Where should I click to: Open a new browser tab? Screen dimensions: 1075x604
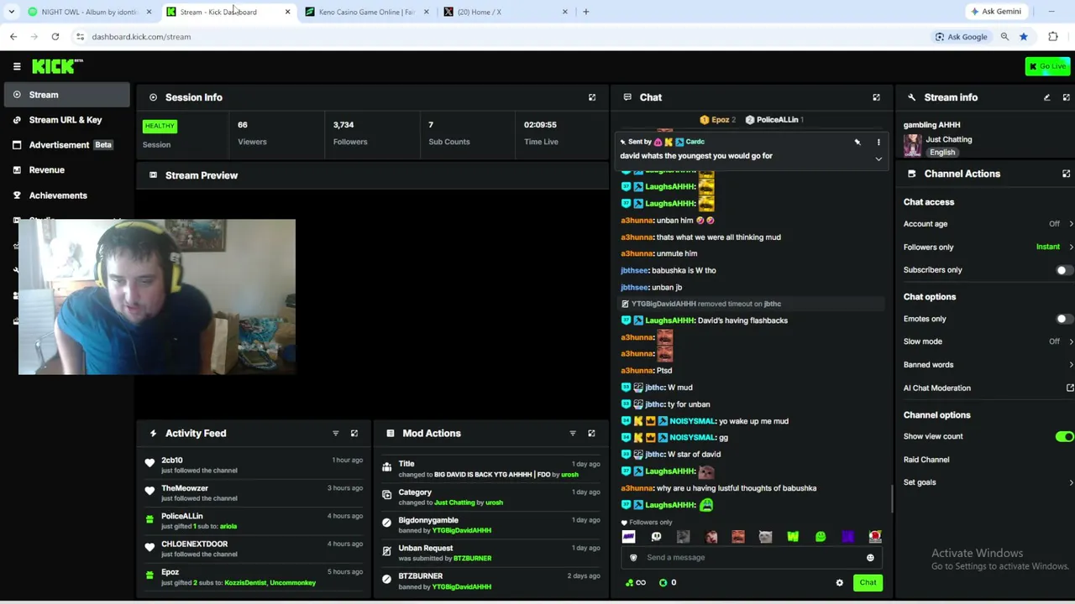pyautogui.click(x=586, y=12)
